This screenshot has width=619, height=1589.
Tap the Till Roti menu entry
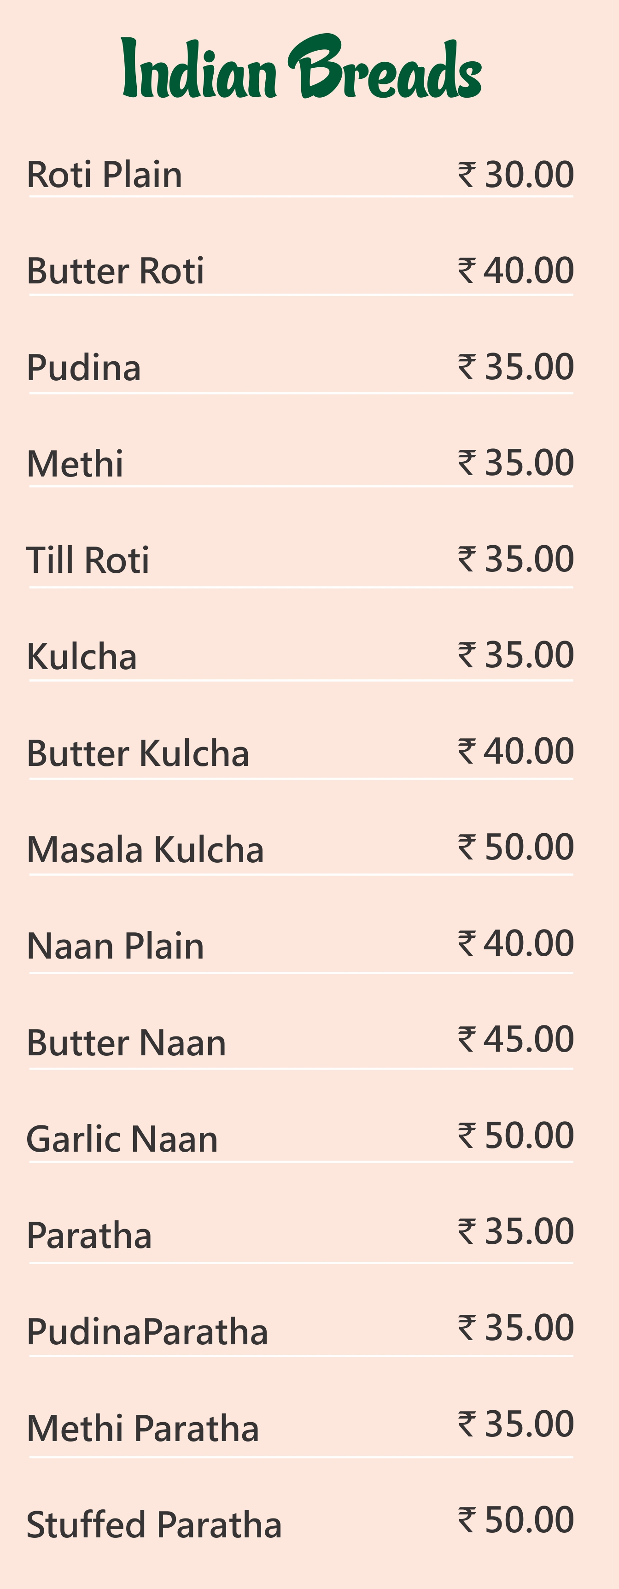[x=88, y=560]
